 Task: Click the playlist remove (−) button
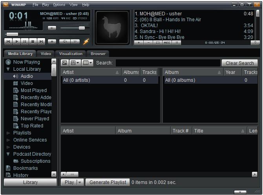(x=148, y=43)
